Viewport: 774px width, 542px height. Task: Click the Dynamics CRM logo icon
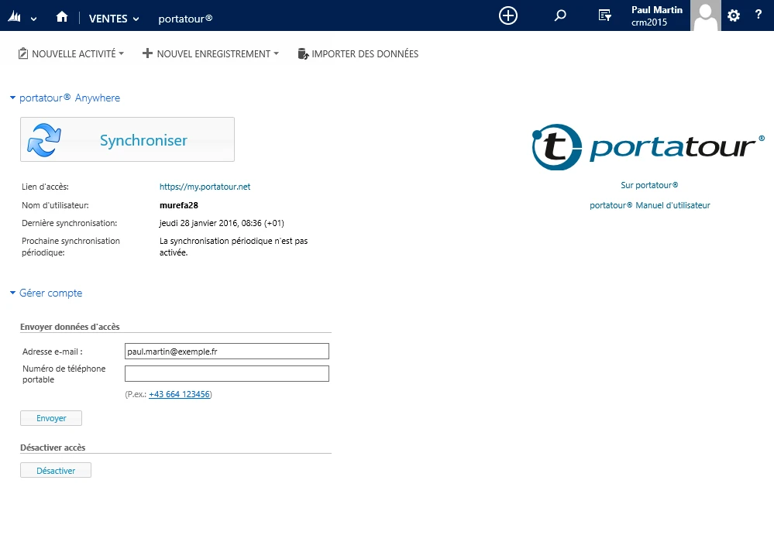coord(15,18)
